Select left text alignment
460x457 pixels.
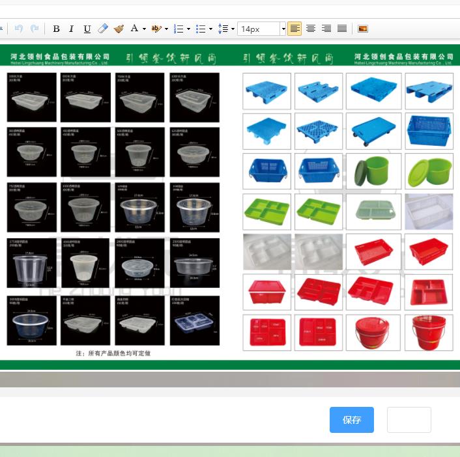point(295,29)
